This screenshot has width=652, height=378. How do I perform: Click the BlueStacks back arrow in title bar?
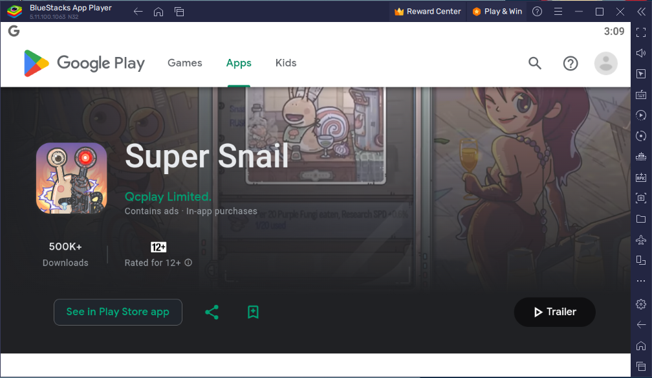click(x=138, y=12)
